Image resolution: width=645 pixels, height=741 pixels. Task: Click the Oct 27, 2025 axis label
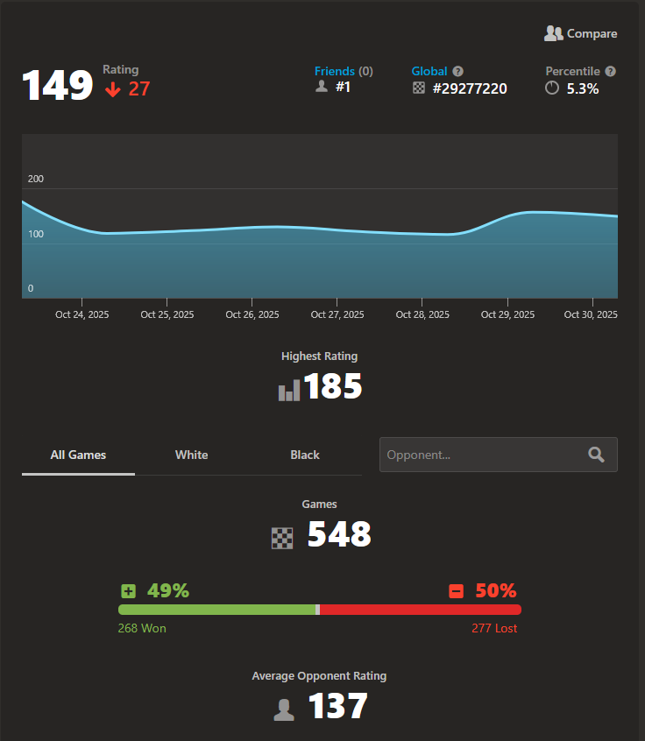[x=337, y=314]
